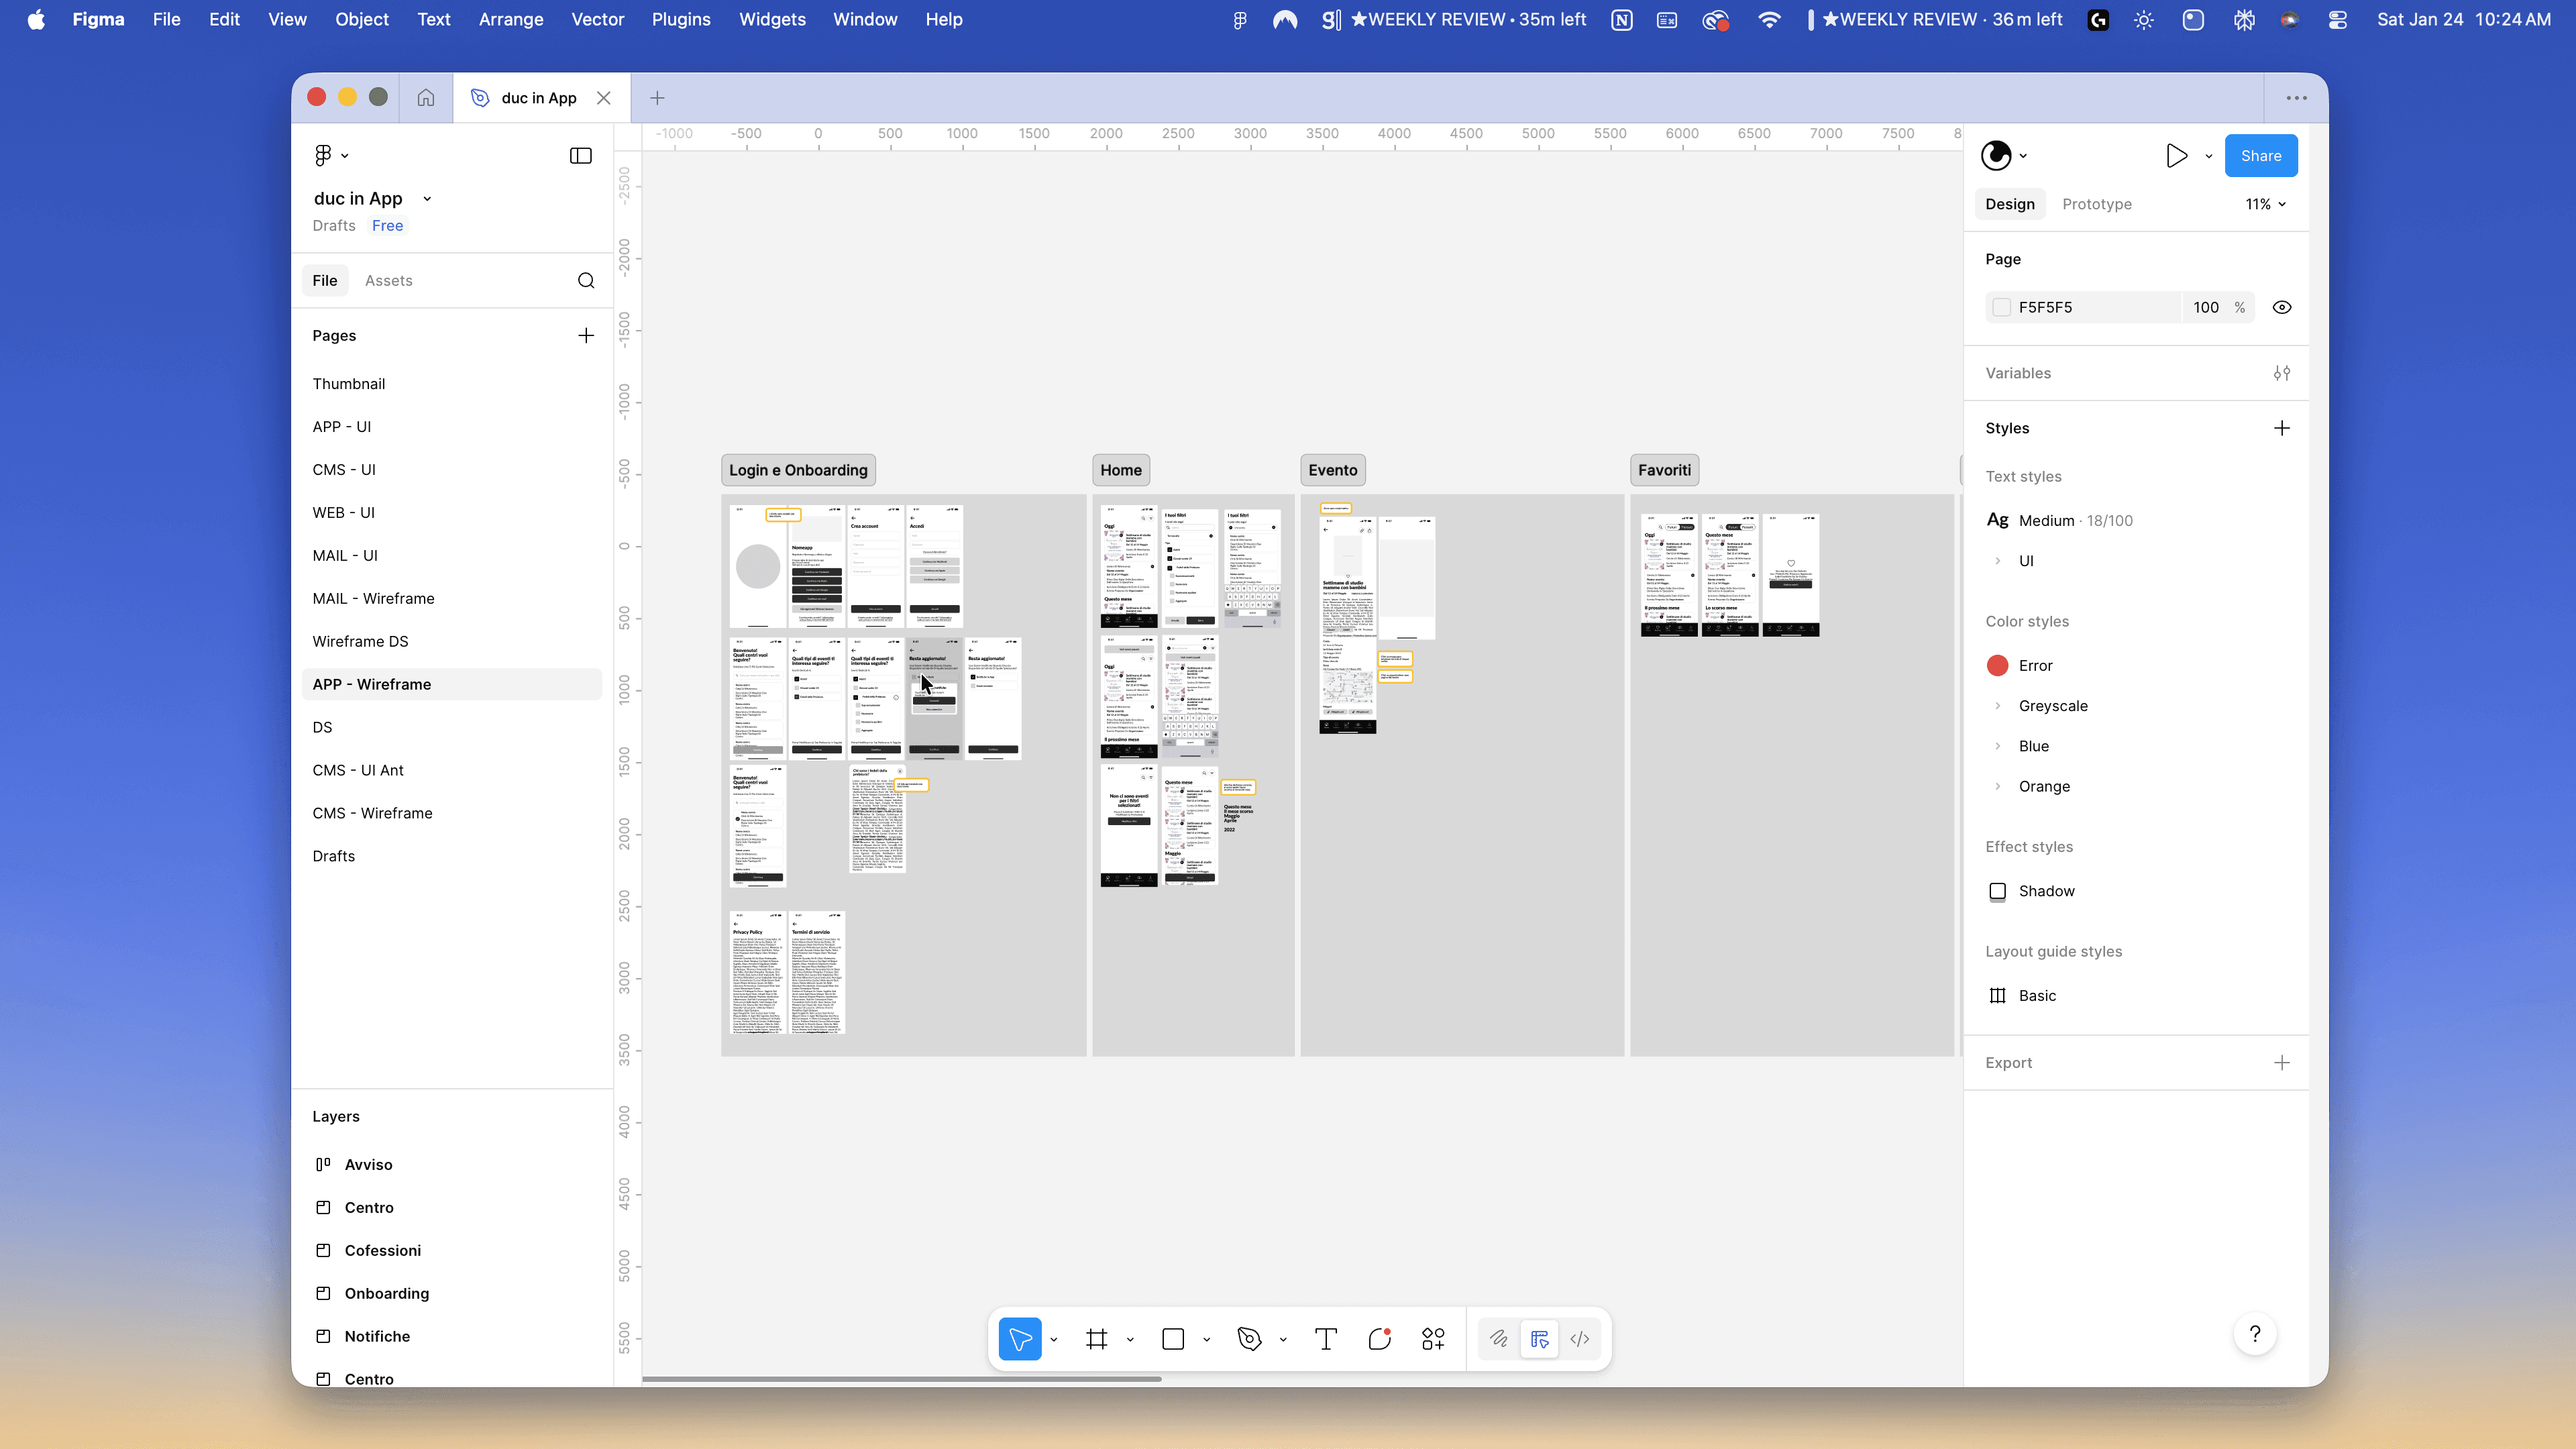Viewport: 2576px width, 1449px height.
Task: Open the Variables settings icon
Action: [2281, 373]
